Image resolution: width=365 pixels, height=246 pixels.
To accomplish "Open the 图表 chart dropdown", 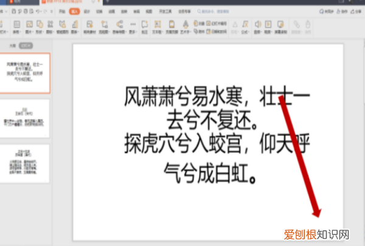I will [x=75, y=27].
